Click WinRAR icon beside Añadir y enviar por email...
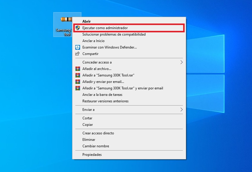Screen dimensions: 252x172 click(x=78, y=82)
